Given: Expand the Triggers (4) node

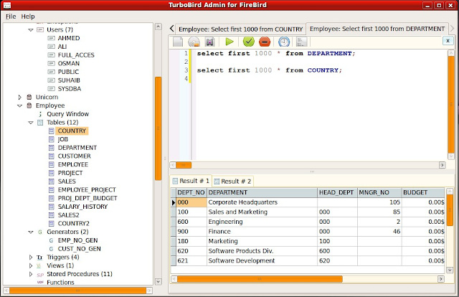Looking at the screenshot, I should point(31,257).
